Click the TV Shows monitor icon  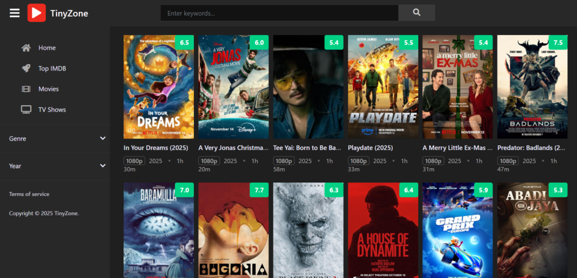(x=26, y=110)
